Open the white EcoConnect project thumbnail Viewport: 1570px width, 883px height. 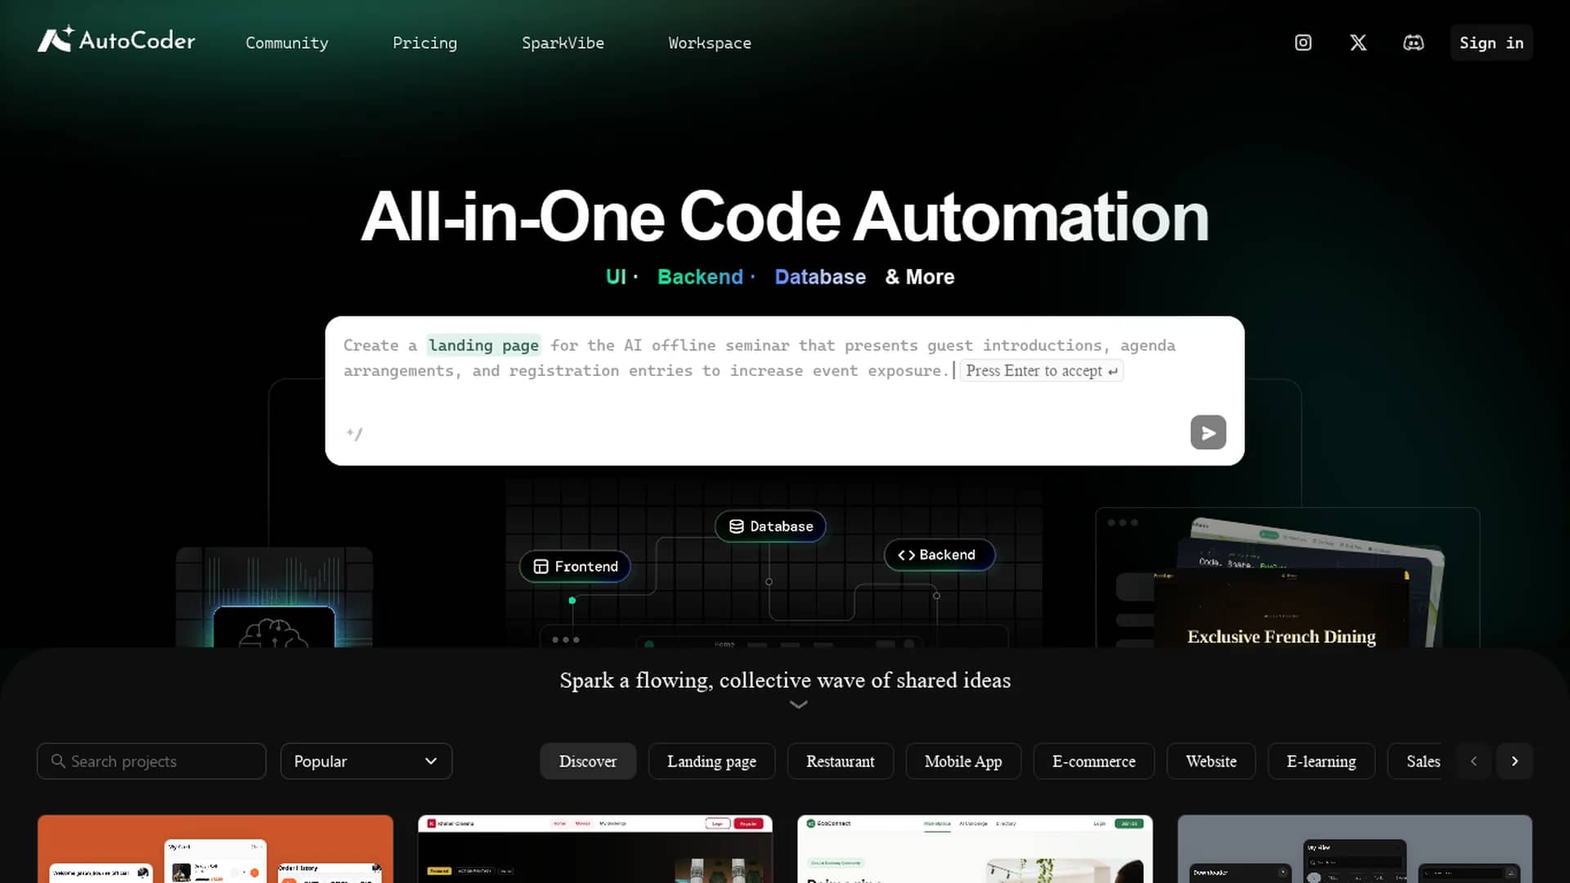point(975,849)
